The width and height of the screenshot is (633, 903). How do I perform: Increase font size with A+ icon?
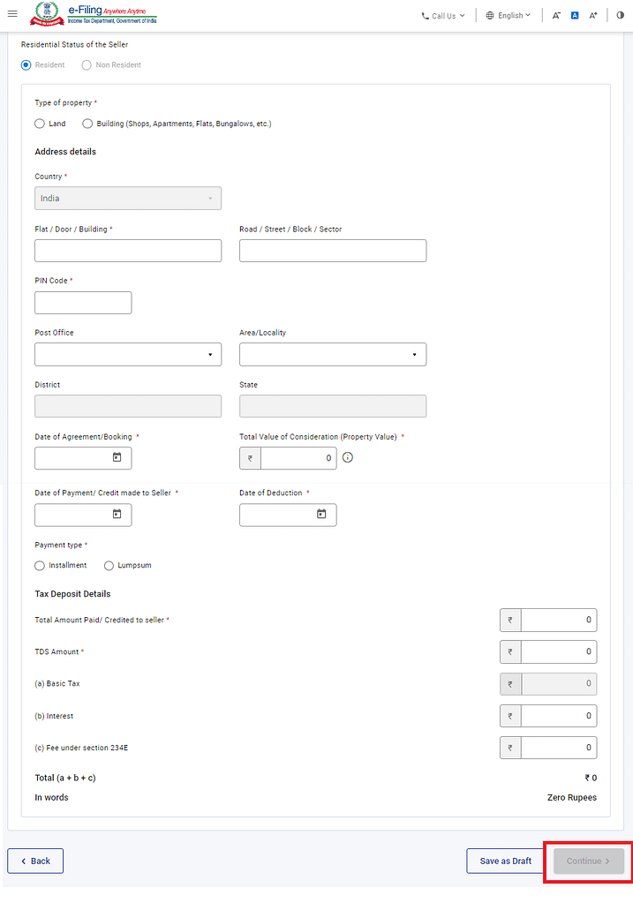[592, 16]
